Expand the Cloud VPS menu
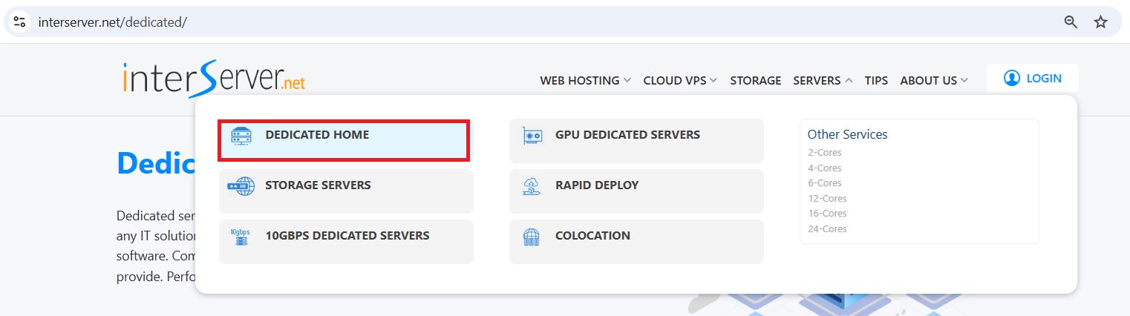Screen dimensions: 1130x316 680,80
